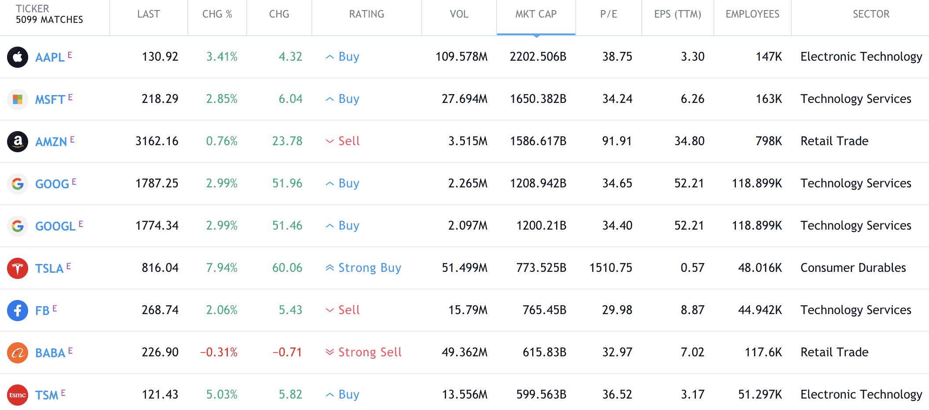The width and height of the screenshot is (929, 410).
Task: Click the volume value 109.578M
Action: 461,57
